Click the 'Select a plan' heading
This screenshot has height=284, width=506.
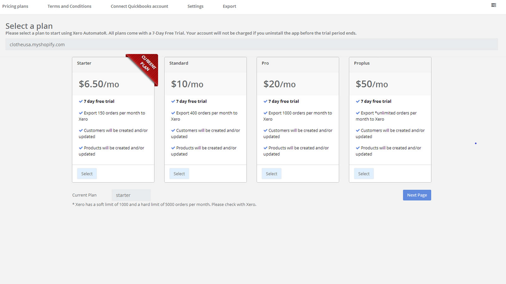29,26
